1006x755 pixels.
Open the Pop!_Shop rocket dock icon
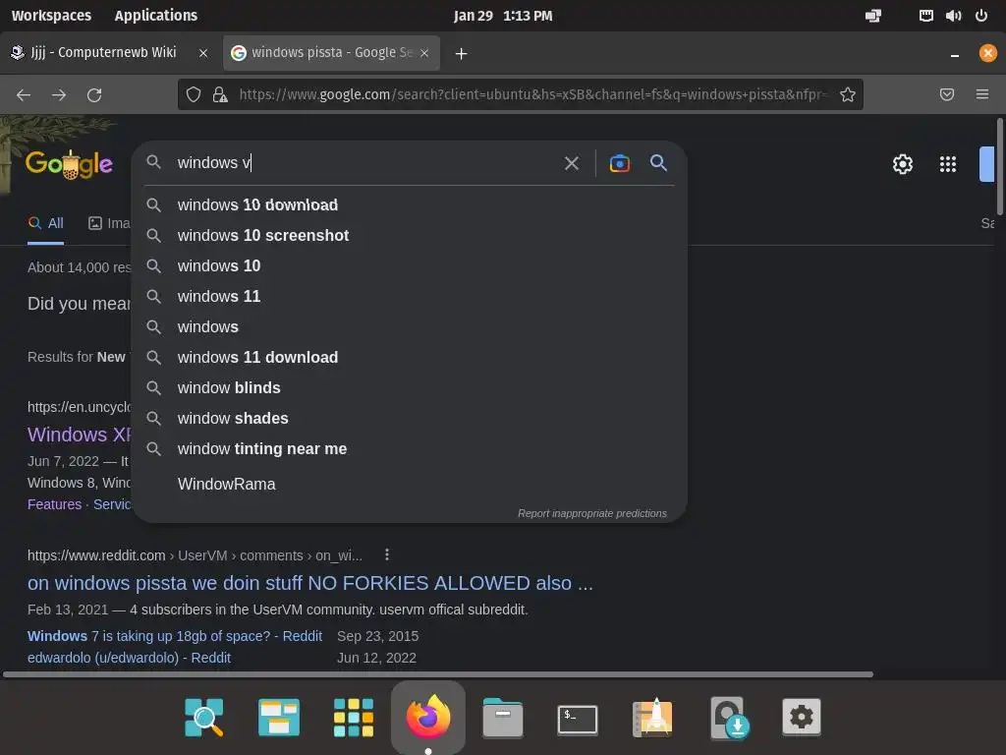coord(652,717)
